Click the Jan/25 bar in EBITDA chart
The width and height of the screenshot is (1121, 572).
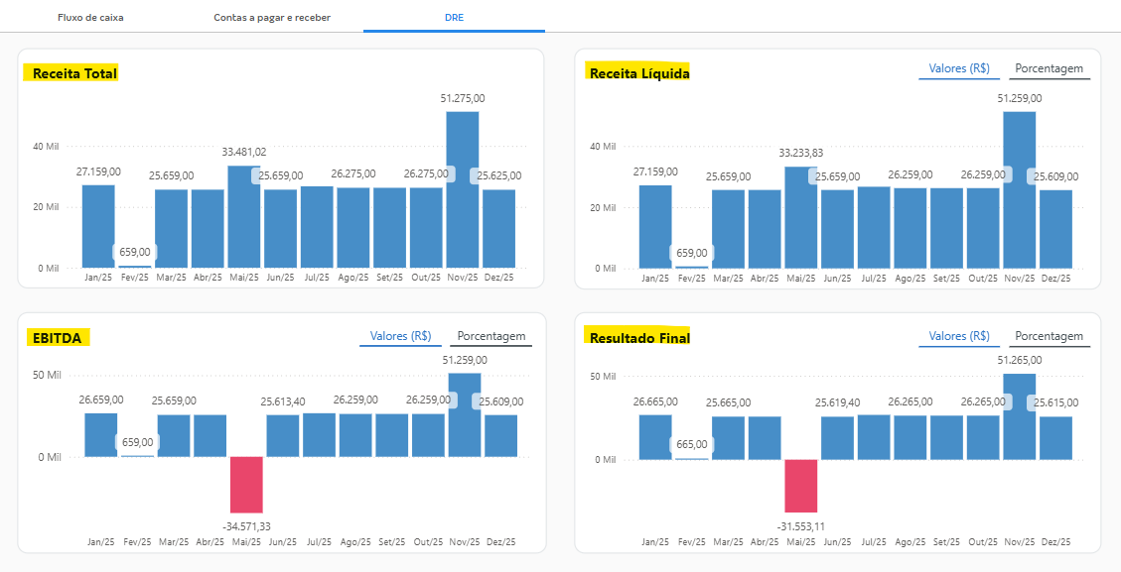click(x=100, y=435)
